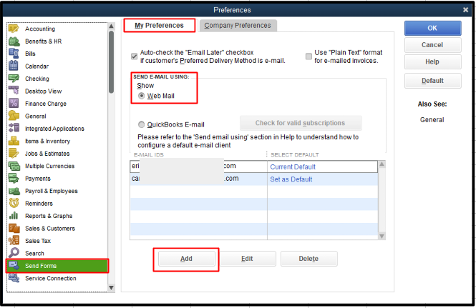Select Multiple Currencies in the list
476x308 pixels.
click(50, 166)
